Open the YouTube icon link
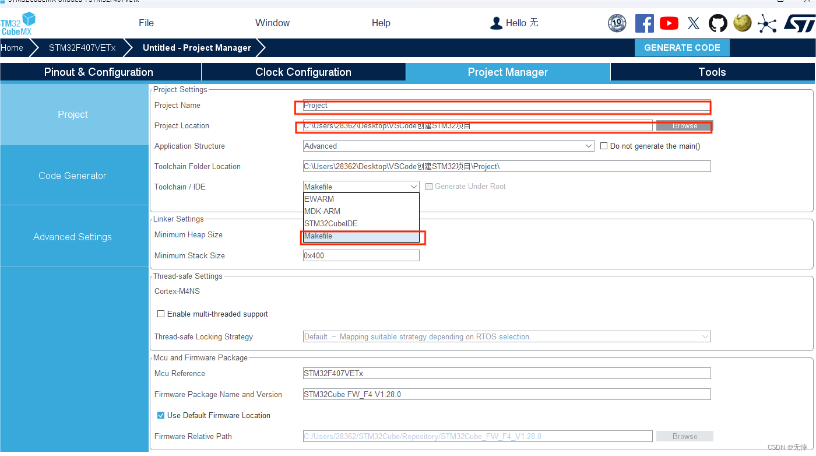The width and height of the screenshot is (816, 456). point(669,23)
